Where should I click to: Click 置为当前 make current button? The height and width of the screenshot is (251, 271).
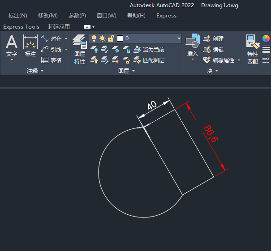[149, 50]
